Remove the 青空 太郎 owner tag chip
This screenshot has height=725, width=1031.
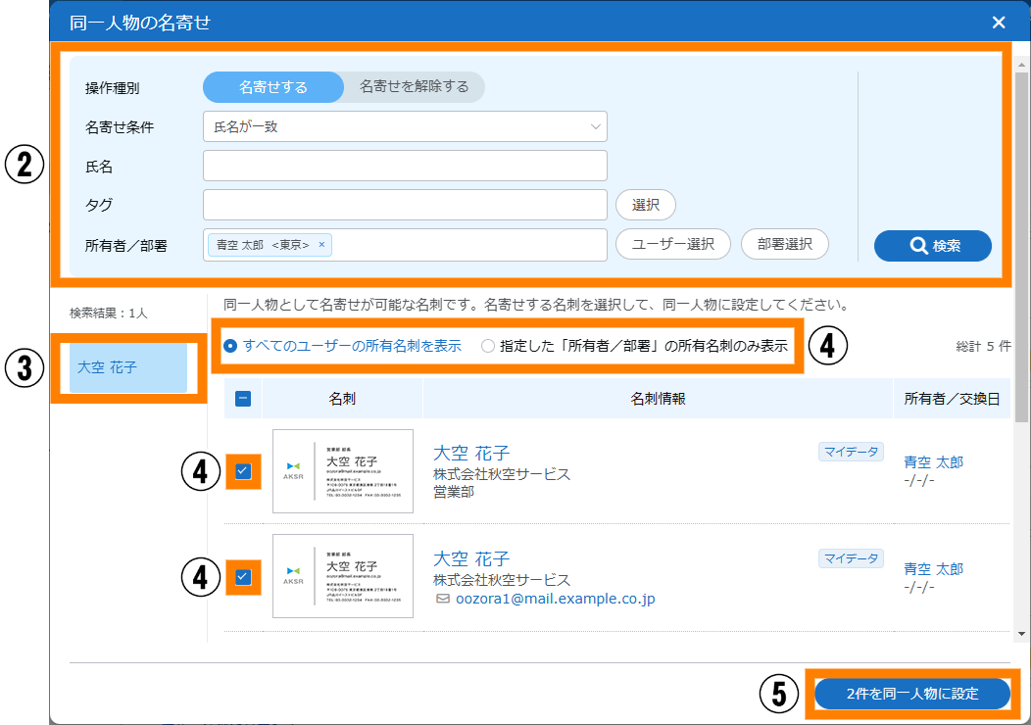click(321, 245)
